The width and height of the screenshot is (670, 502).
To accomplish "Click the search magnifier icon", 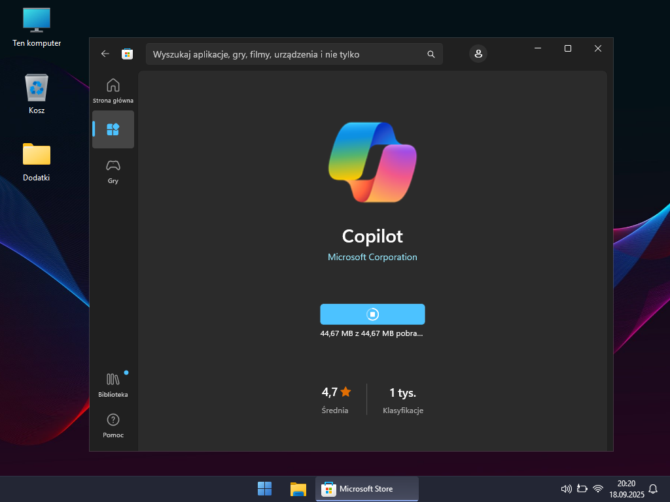I will (431, 54).
